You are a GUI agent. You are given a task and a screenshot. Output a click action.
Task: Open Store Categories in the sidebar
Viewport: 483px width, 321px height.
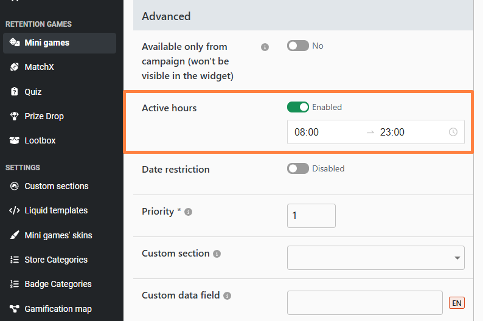click(56, 260)
